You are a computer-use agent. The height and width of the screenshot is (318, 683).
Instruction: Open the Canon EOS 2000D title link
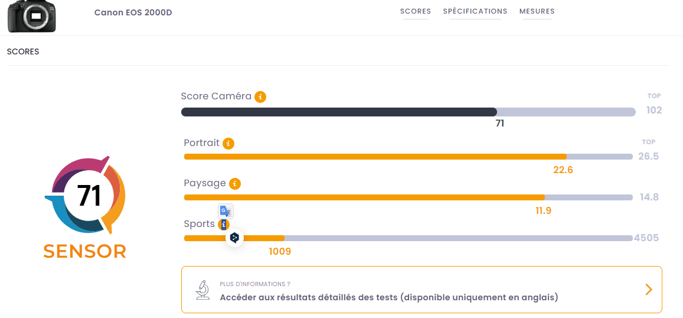(133, 13)
